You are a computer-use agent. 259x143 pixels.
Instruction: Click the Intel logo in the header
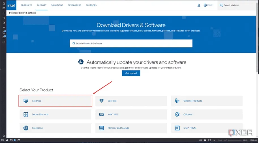click(x=12, y=5)
